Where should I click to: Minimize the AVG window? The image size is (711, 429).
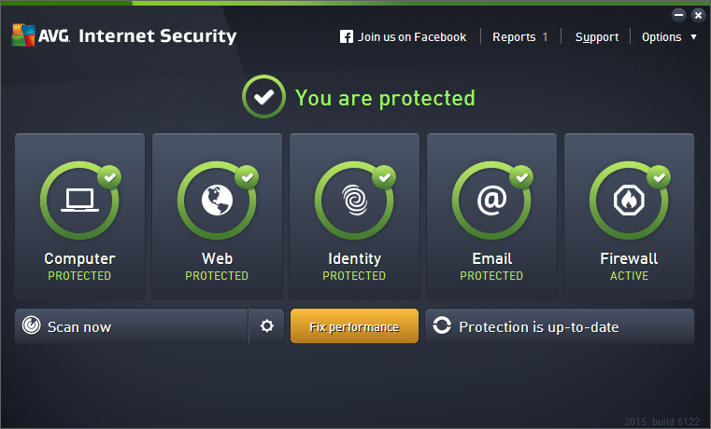[679, 15]
